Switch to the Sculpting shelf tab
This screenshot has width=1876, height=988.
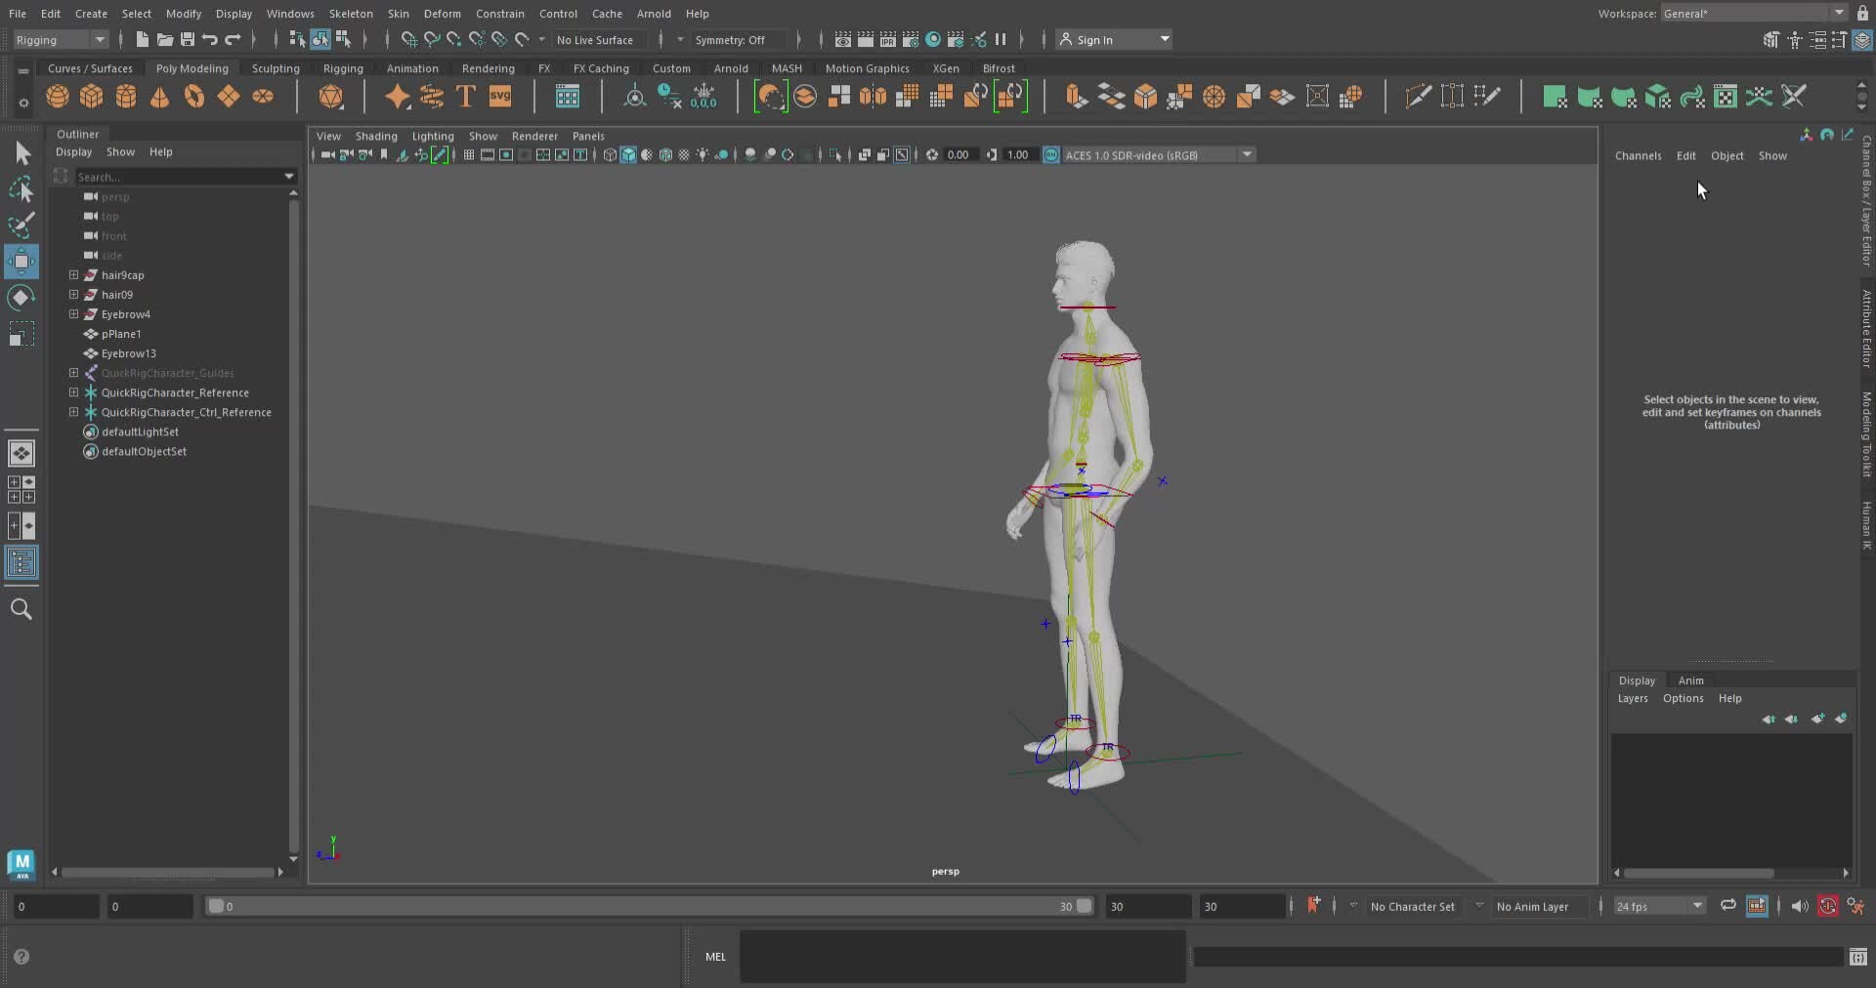pyautogui.click(x=276, y=68)
